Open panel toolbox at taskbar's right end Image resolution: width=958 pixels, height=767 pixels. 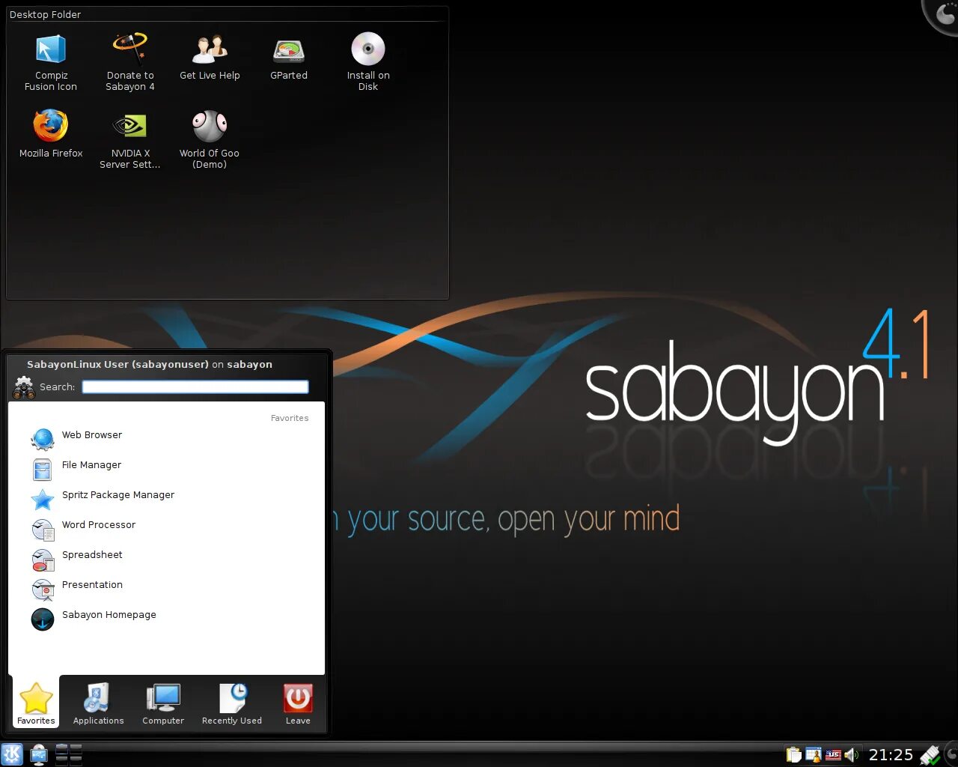coord(951,754)
